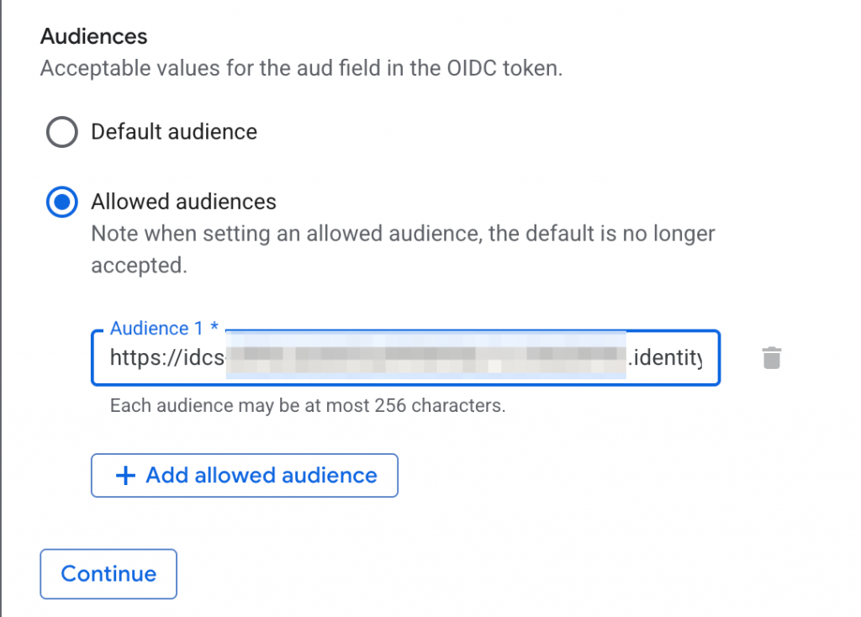Click the blurred middle of the audience URL
This screenshot has width=861, height=617.
(x=429, y=358)
